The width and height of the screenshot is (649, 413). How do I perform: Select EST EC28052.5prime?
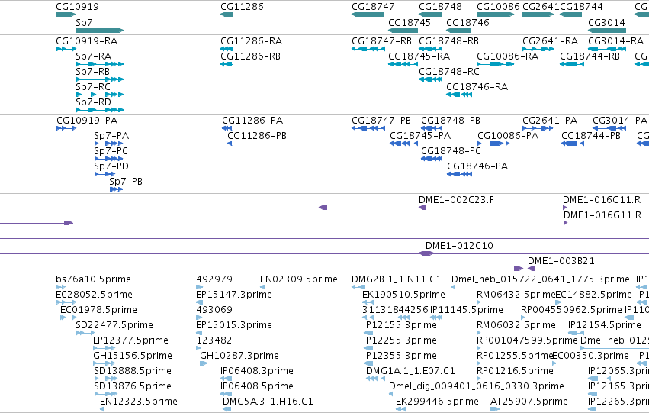94,295
